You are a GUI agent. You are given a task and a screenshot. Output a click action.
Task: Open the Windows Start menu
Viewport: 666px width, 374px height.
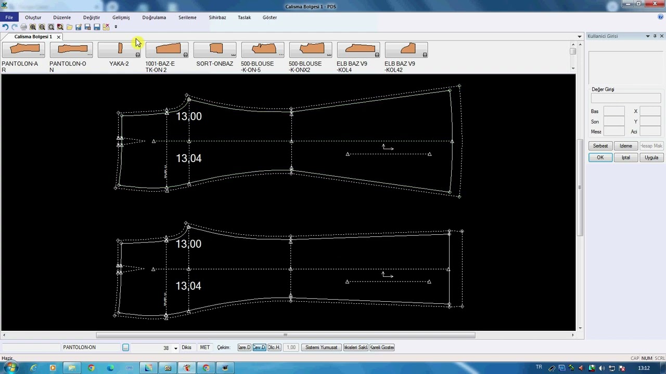pos(10,368)
